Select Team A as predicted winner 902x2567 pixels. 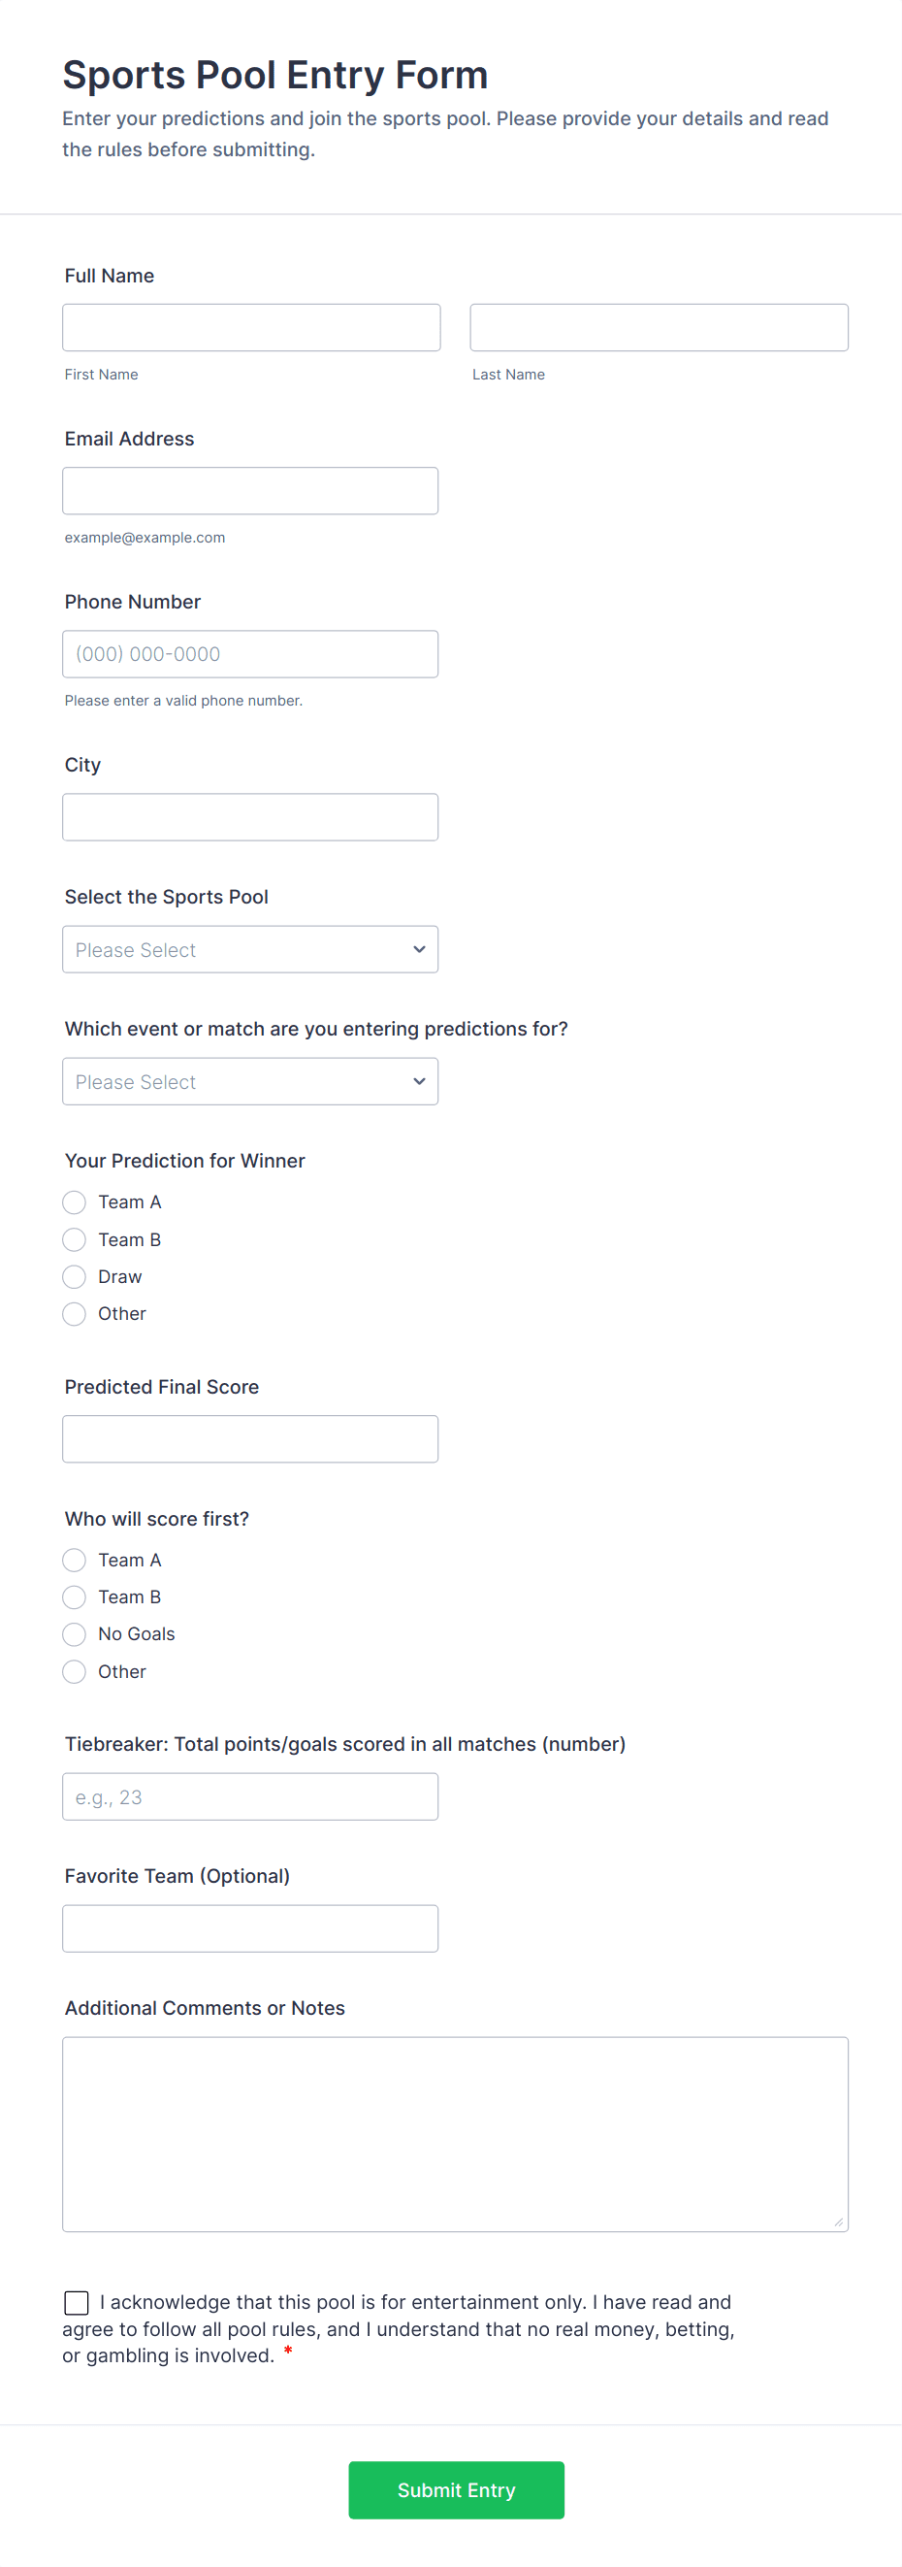[x=75, y=1202]
